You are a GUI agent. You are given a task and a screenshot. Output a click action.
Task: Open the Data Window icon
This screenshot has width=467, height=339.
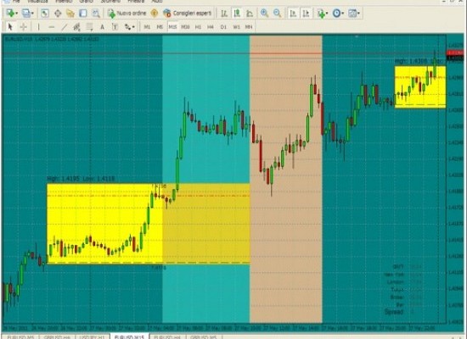click(58, 13)
